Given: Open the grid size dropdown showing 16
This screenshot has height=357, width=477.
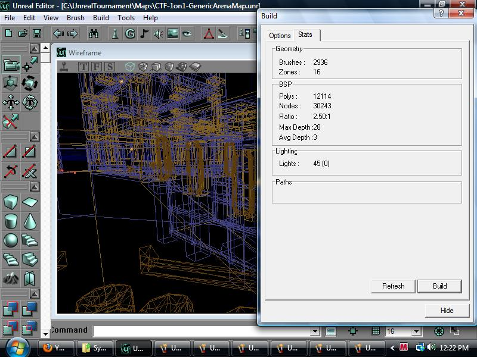Looking at the screenshot, I should click(416, 331).
